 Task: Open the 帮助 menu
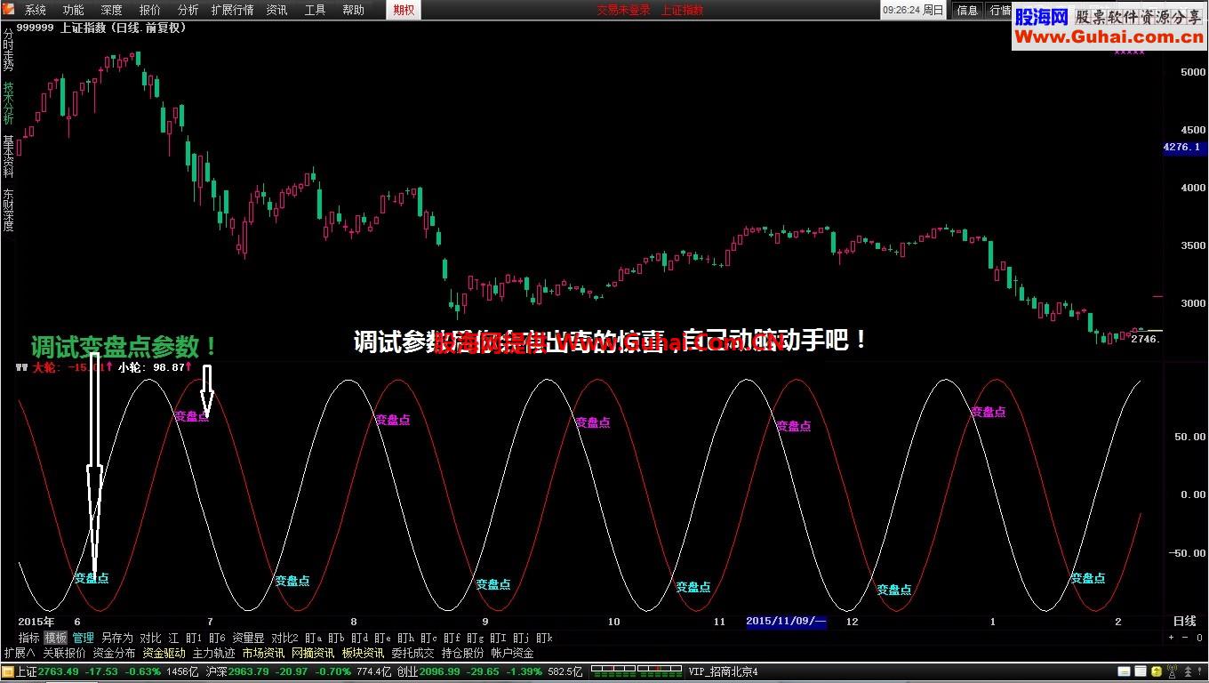click(353, 10)
